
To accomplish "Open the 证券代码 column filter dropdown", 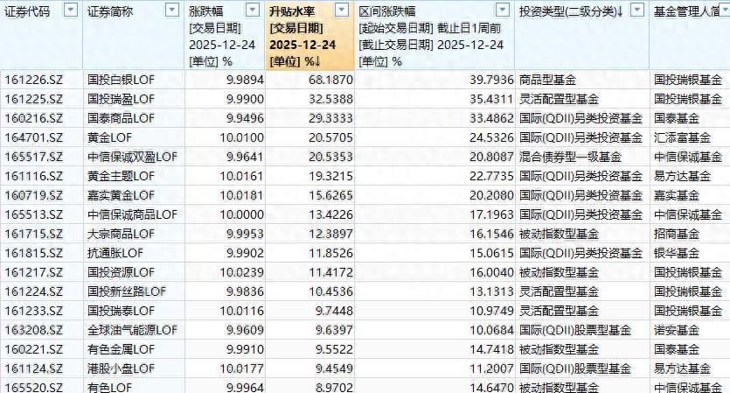I will 71,10.
